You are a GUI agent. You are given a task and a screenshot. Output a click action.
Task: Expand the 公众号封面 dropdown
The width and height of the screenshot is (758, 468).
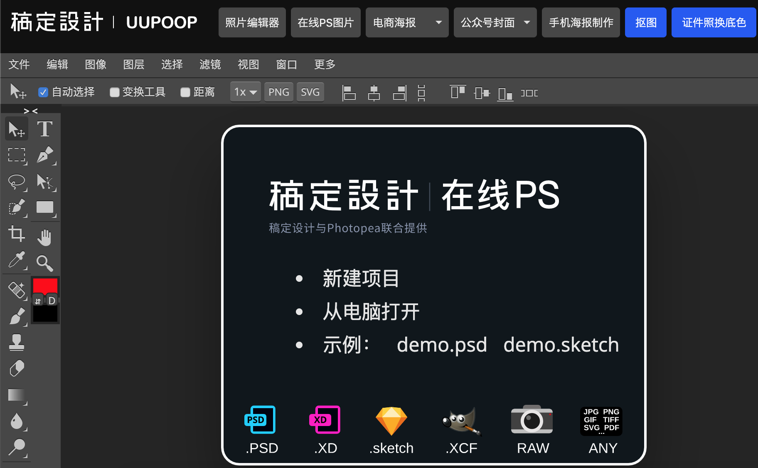495,22
